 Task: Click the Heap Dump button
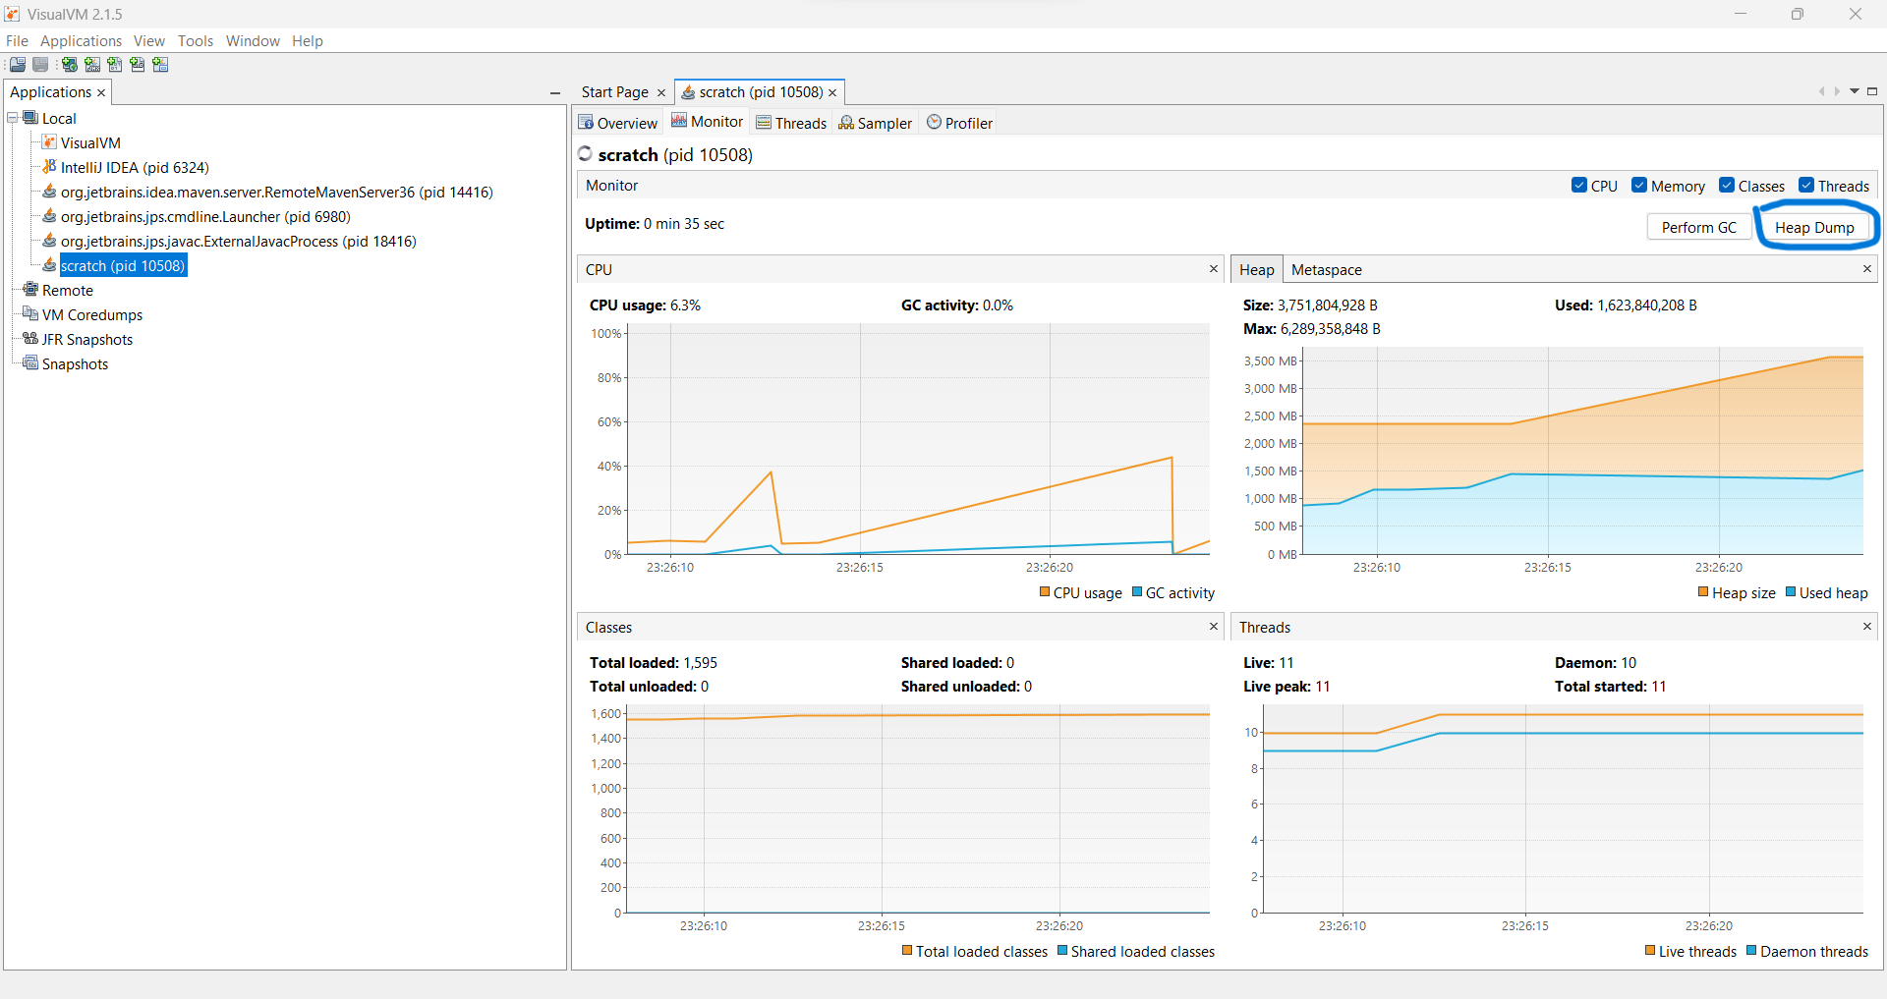coord(1814,227)
